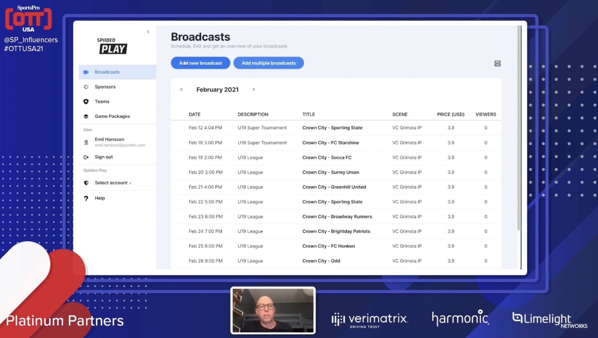Viewport: 598px width, 338px height.
Task: Click Emil Hansson's user avatar icon
Action: (86, 142)
